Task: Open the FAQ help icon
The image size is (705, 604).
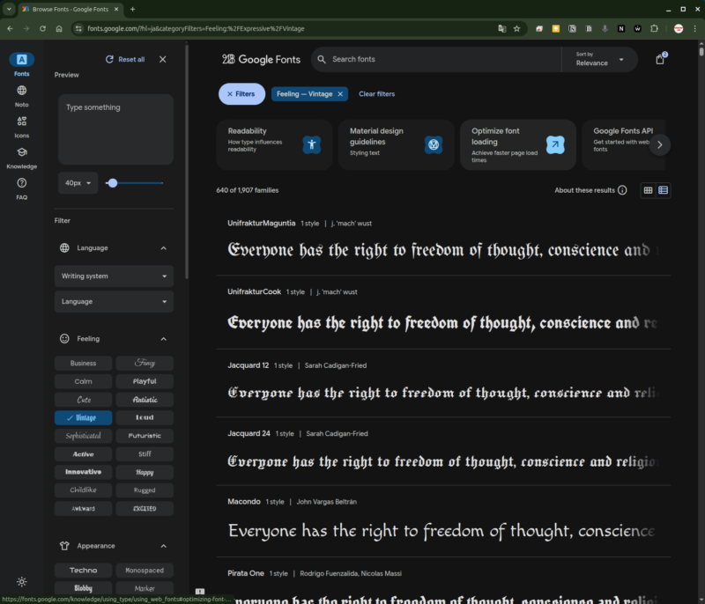Action: 21,183
